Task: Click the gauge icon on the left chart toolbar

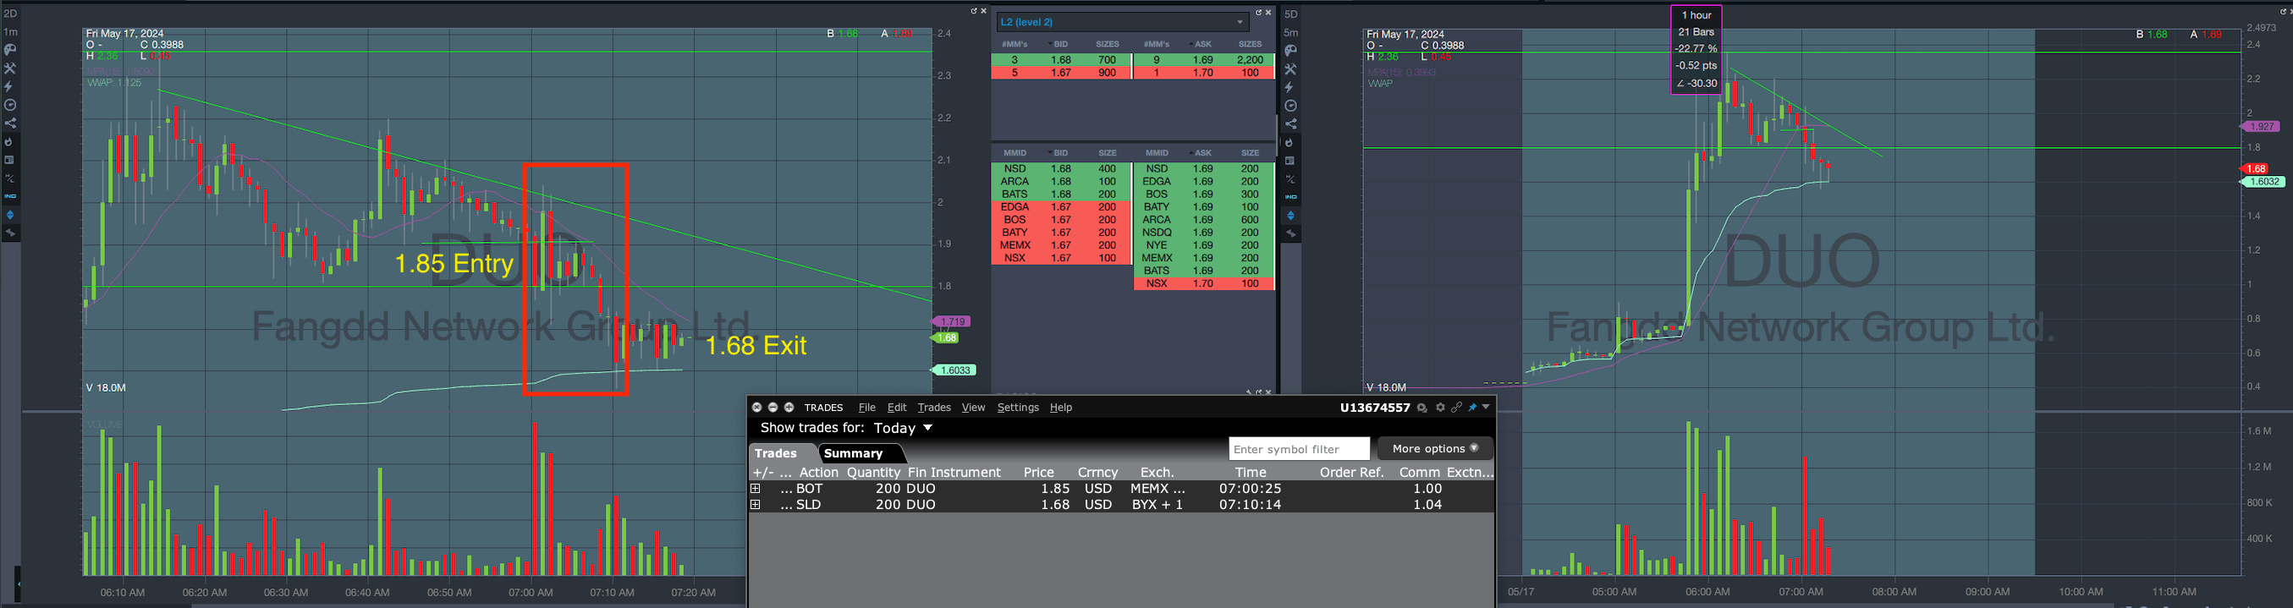Action: pos(10,105)
